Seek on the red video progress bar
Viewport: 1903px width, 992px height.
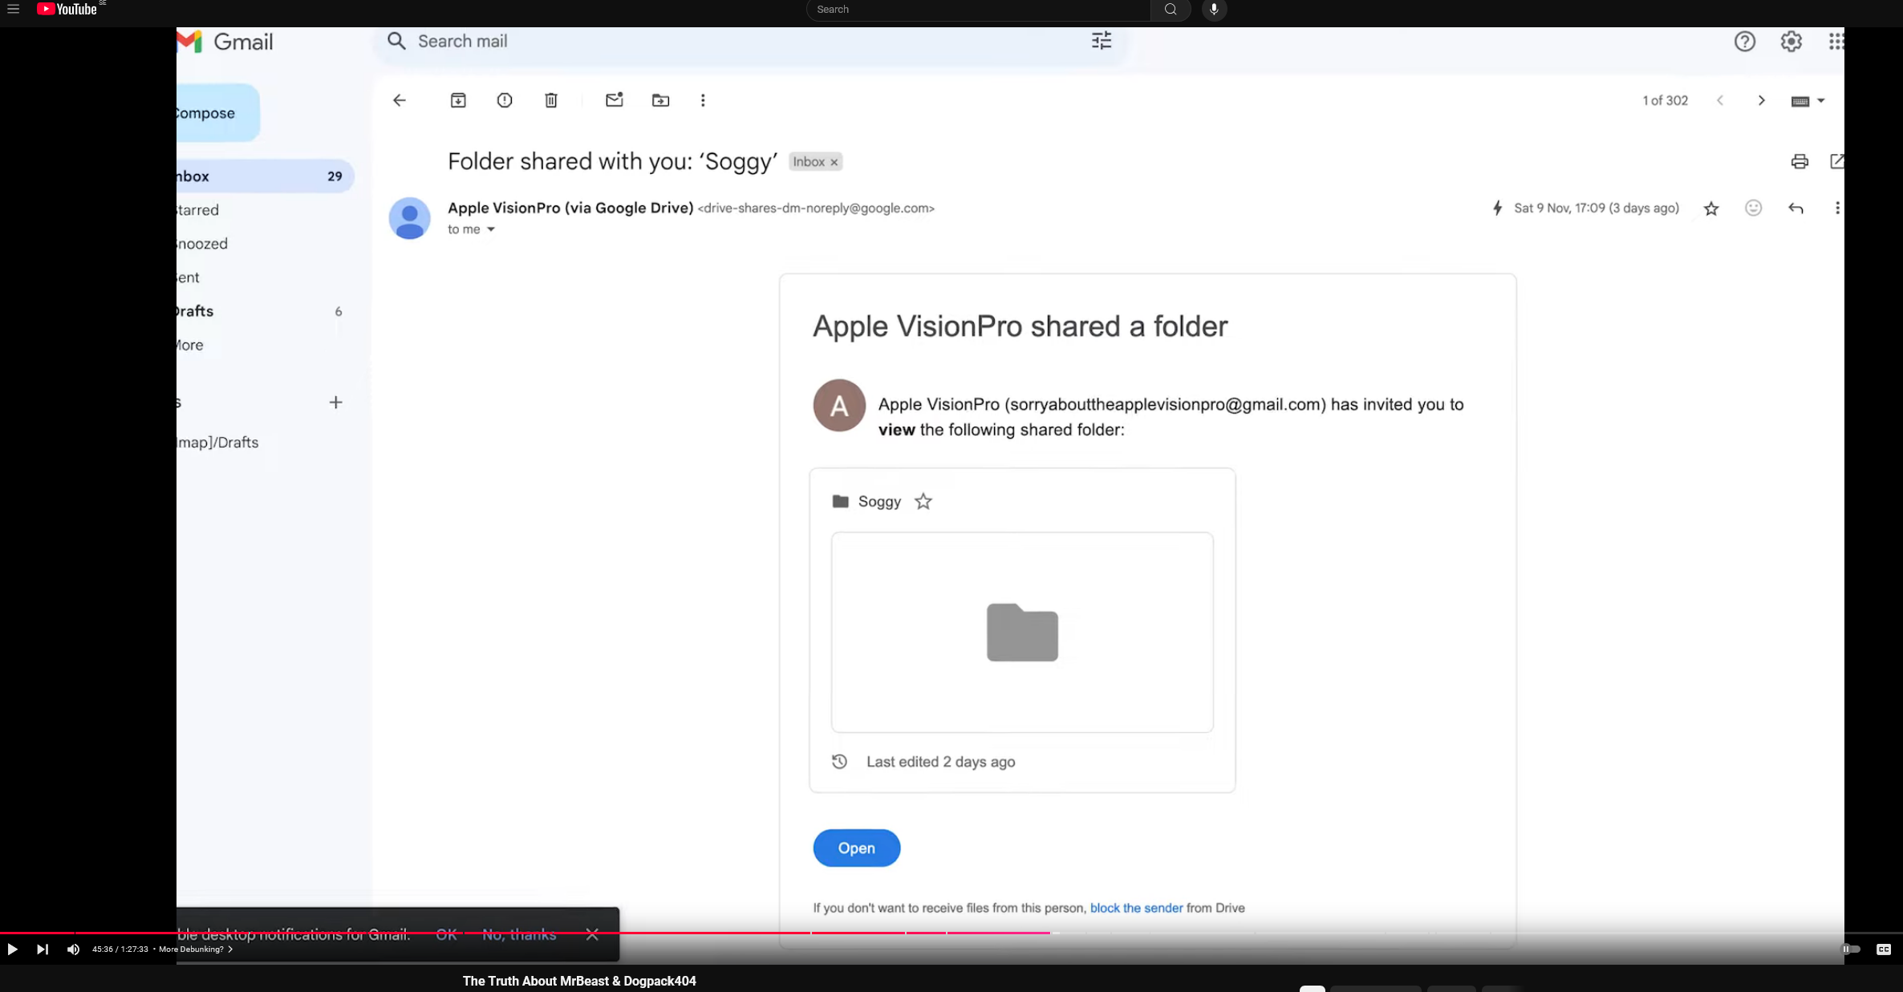(x=951, y=933)
